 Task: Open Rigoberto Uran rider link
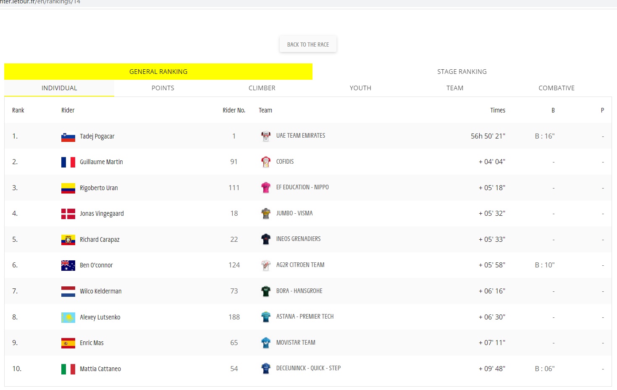coord(99,188)
